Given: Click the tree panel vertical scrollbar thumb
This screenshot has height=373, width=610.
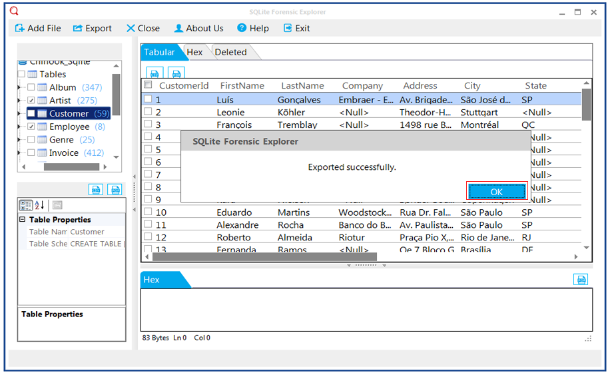Looking at the screenshot, I should (x=116, y=94).
